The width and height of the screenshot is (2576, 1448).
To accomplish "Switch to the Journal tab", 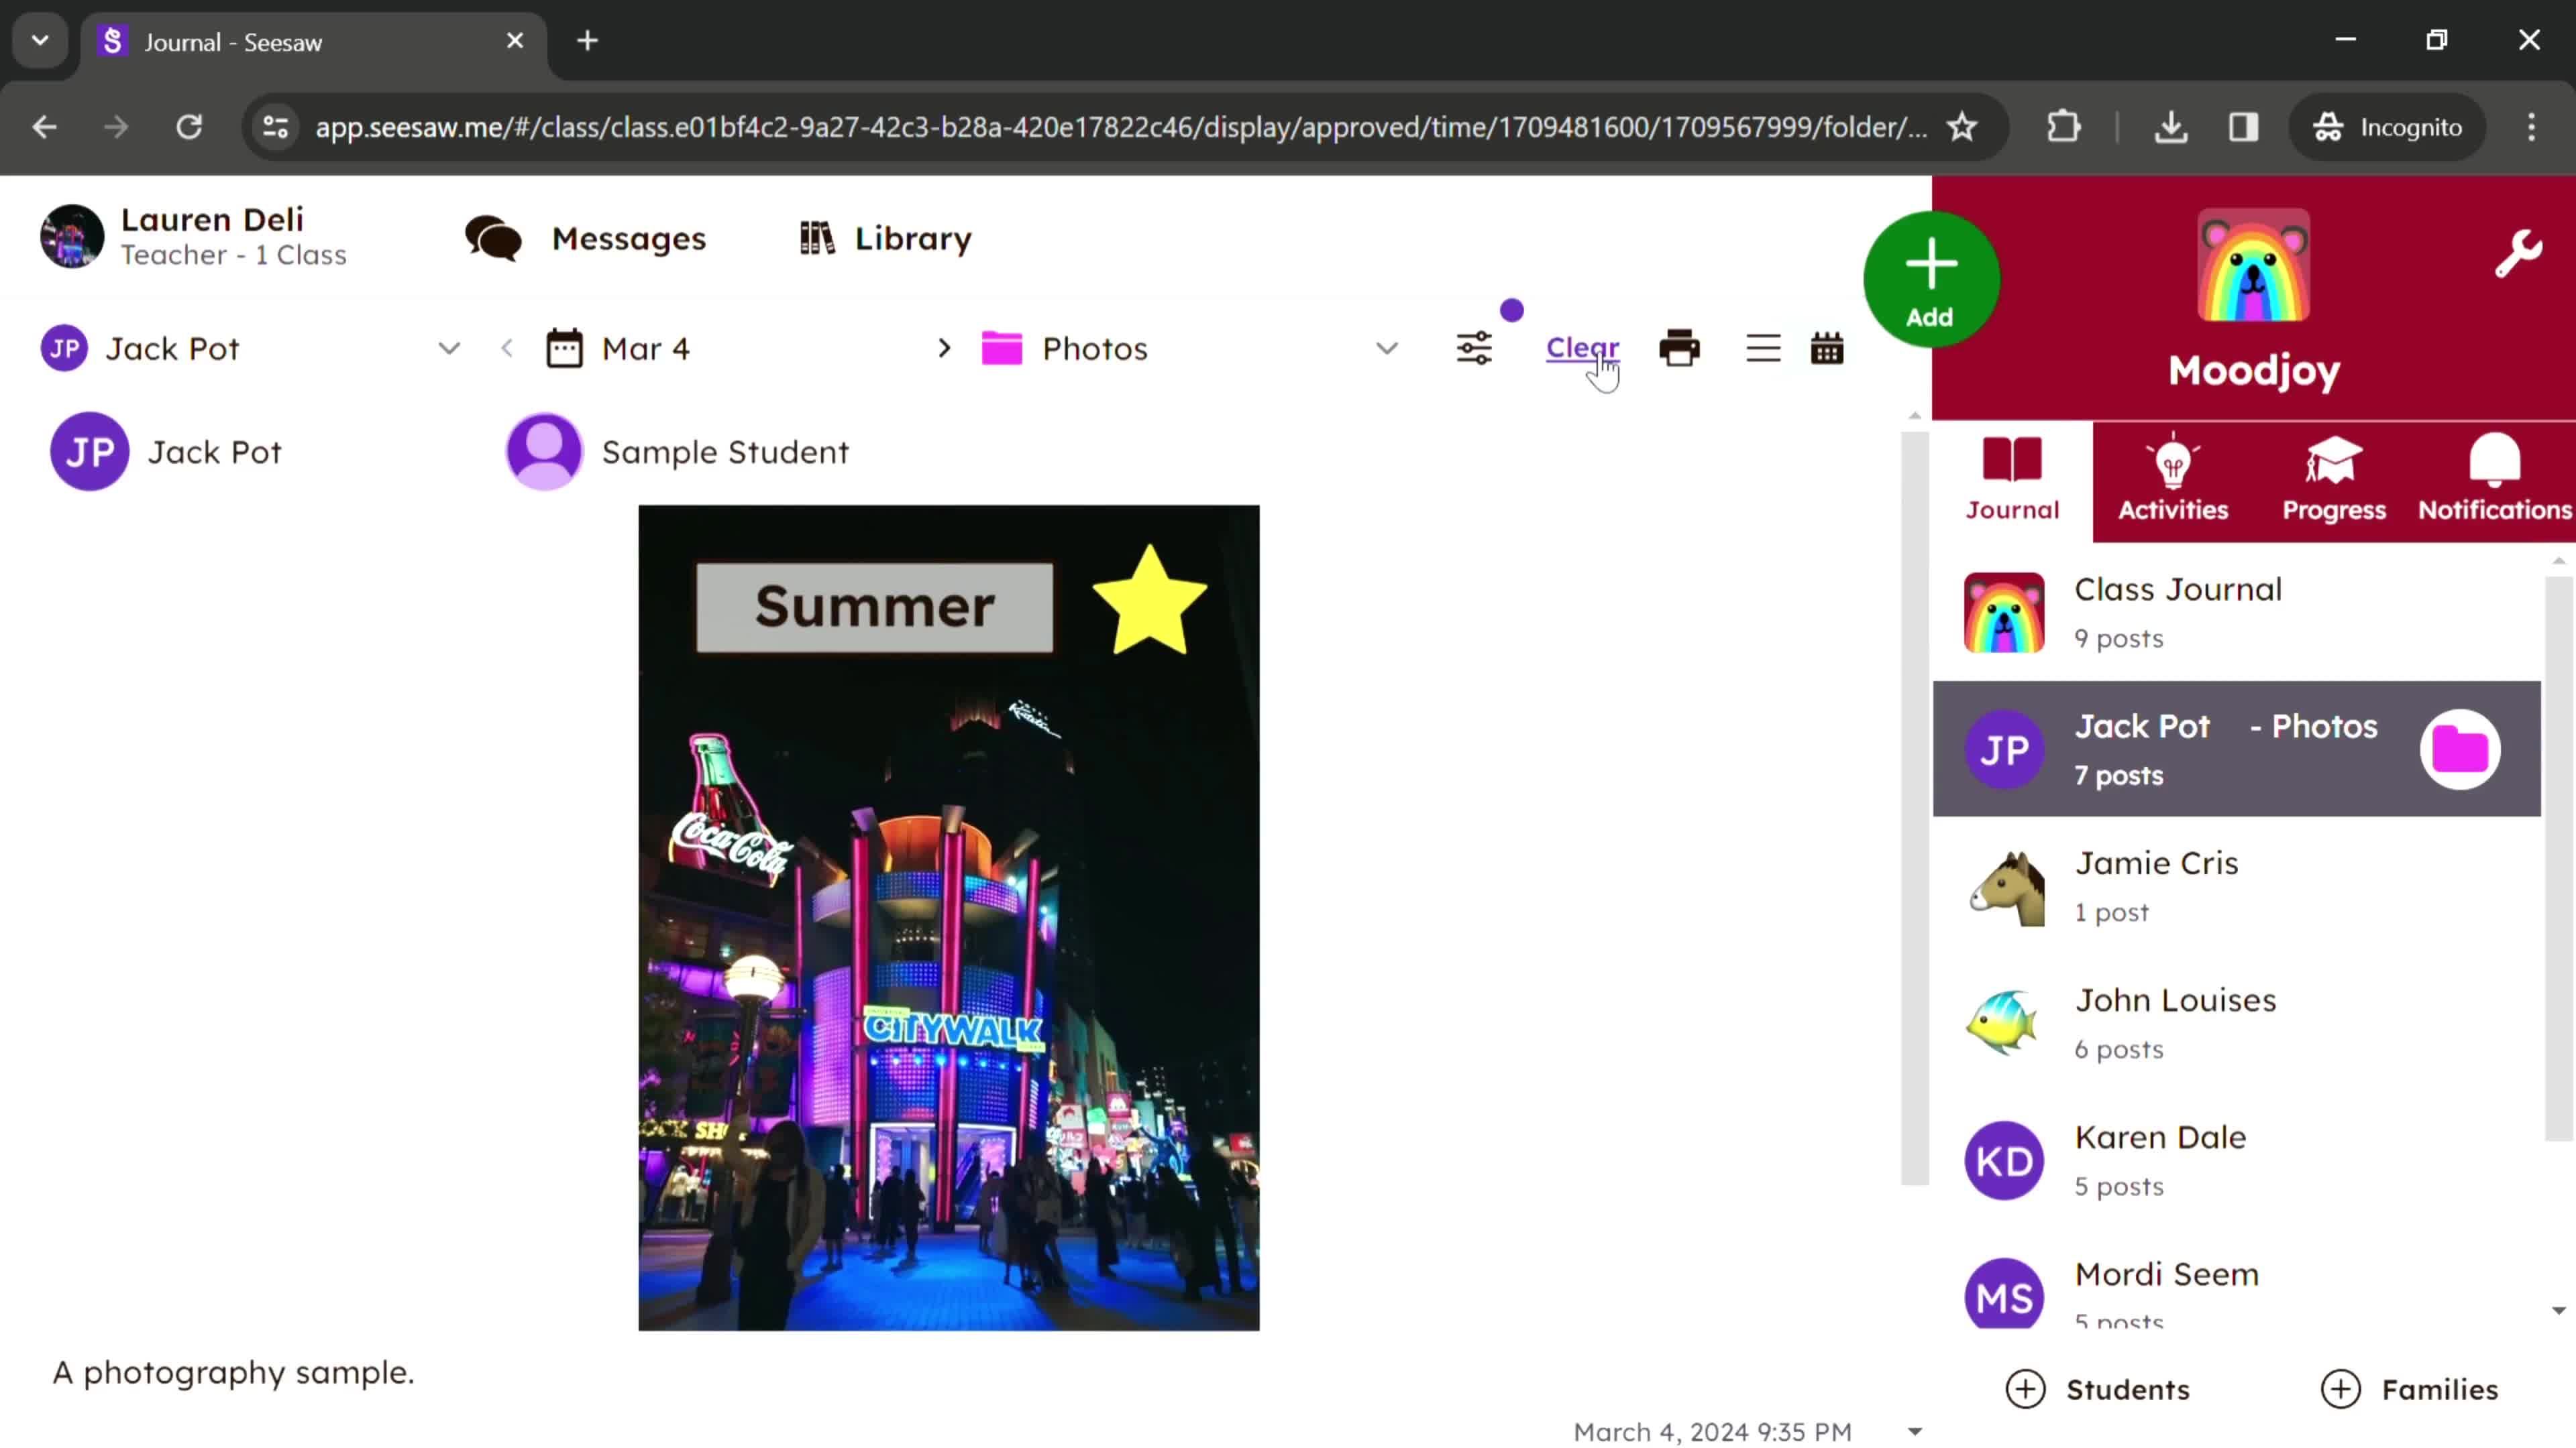I will click(2012, 482).
